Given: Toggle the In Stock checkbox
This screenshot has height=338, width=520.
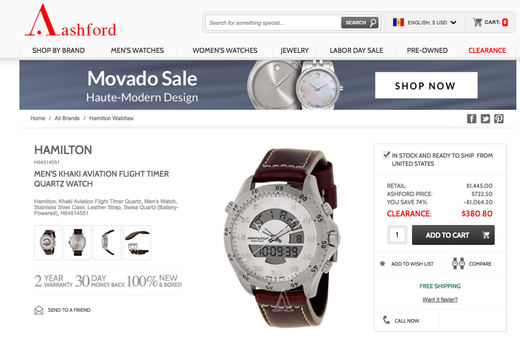Looking at the screenshot, I should click(x=386, y=155).
